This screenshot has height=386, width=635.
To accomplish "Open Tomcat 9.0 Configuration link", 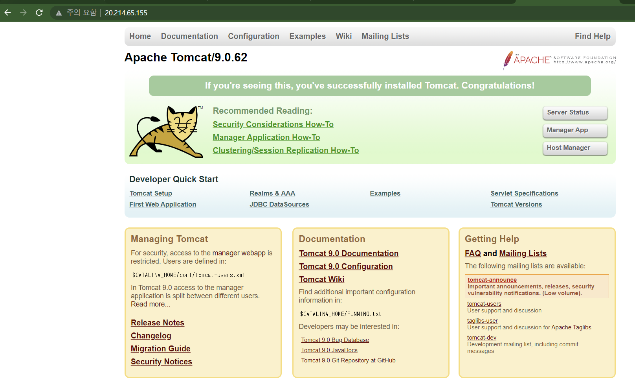I will (346, 266).
